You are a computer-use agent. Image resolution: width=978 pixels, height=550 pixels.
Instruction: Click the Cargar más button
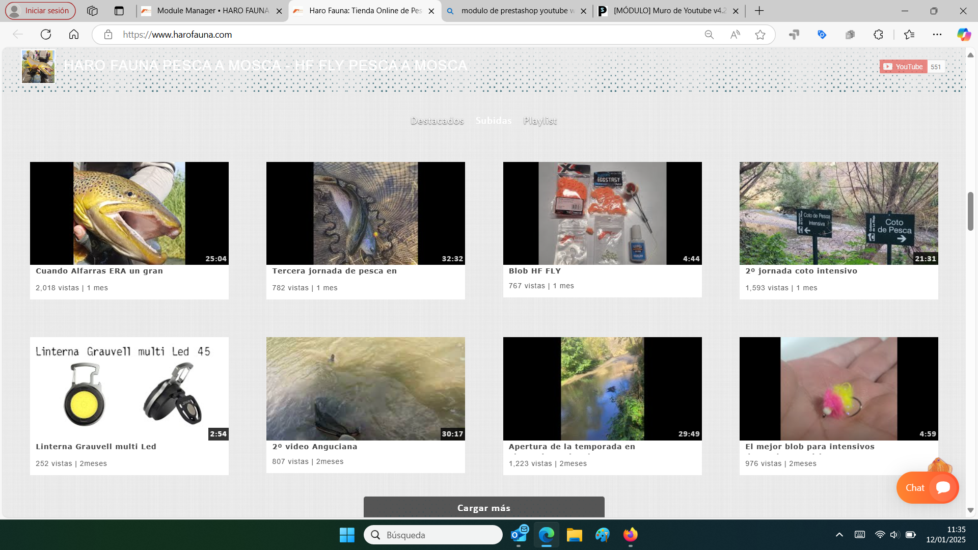pyautogui.click(x=484, y=508)
